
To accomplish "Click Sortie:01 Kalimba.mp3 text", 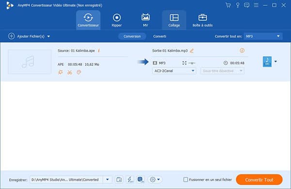I will tap(170, 50).
